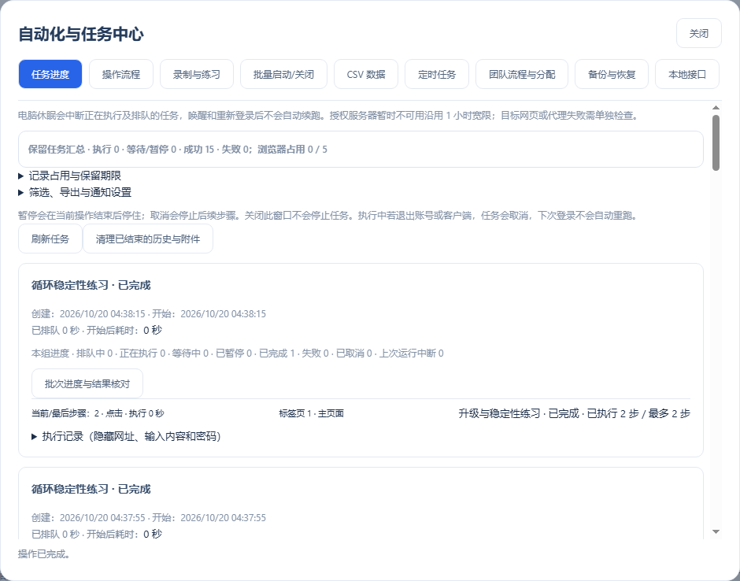Open the CSV 数据 tab

tap(366, 74)
